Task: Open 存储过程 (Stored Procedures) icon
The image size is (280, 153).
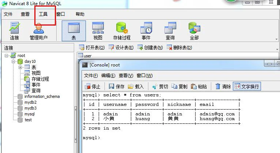Action: 122,31
